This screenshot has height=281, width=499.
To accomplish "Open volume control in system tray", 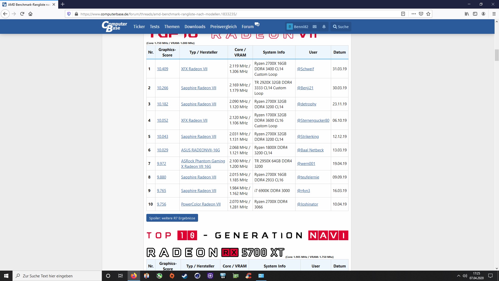I will tap(465, 276).
